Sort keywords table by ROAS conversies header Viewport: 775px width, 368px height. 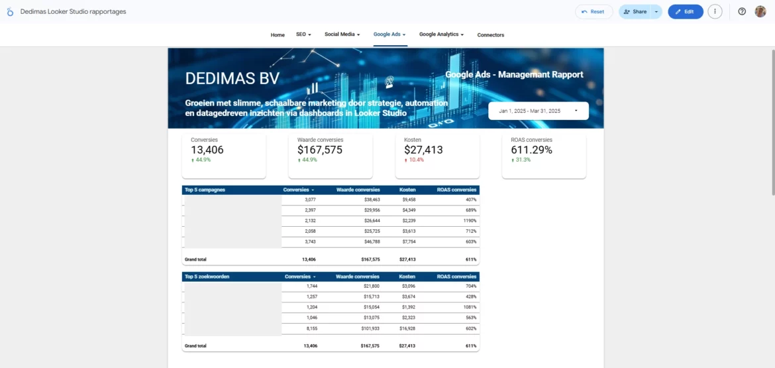point(456,276)
